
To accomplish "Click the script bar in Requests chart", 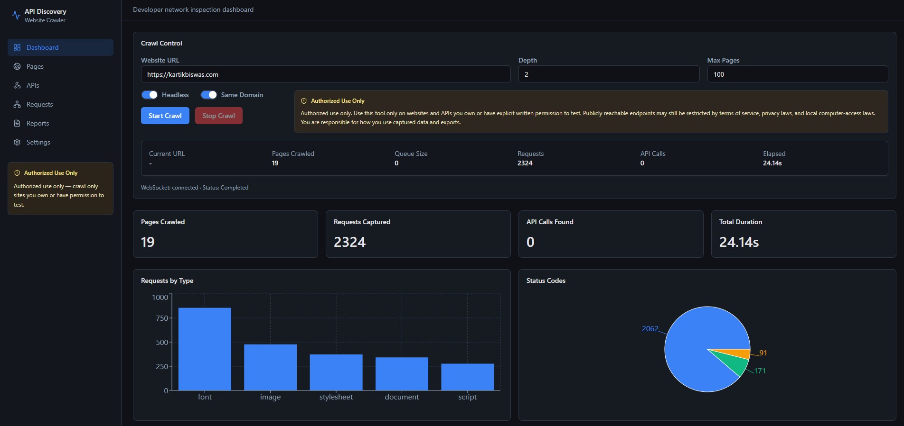I will point(468,377).
